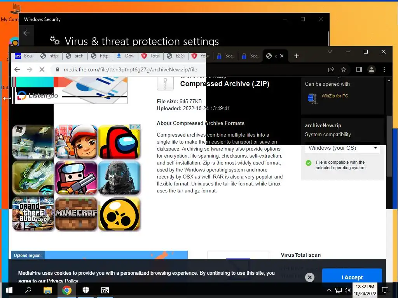This screenshot has height=298, width=398.
Task: Click the Chrome forward arrow
Action: (x=30, y=69)
